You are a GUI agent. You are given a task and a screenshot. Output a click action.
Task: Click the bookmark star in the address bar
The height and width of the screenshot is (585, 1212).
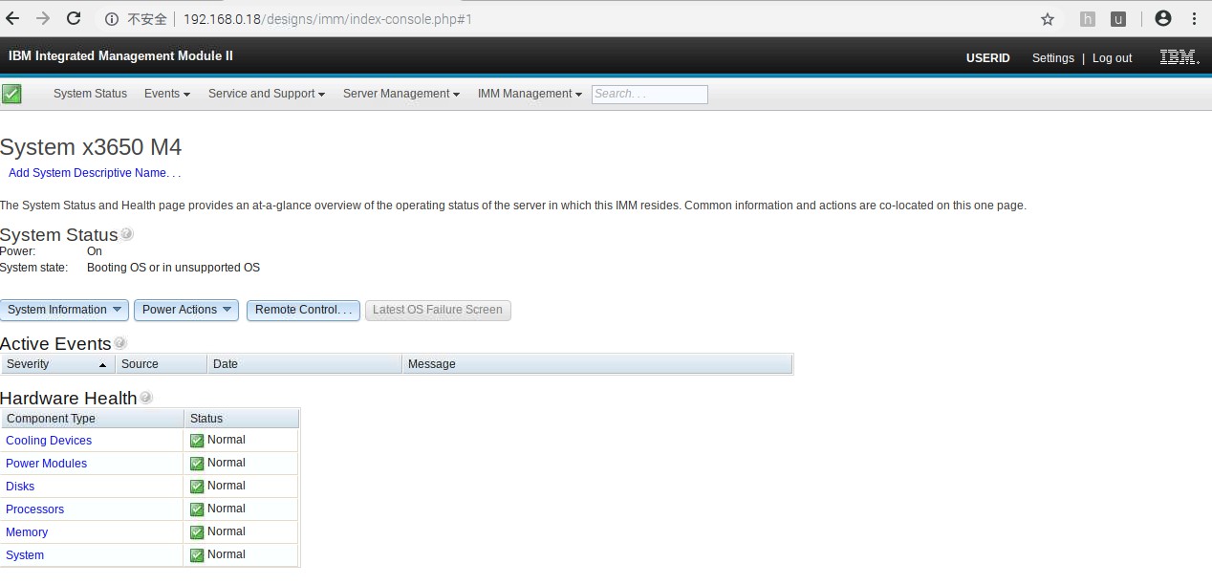click(1047, 18)
